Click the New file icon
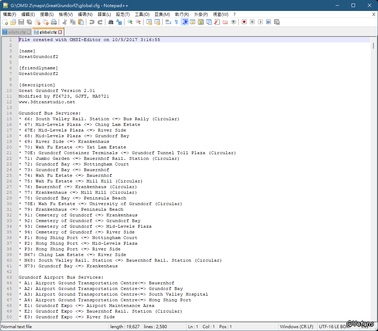The width and height of the screenshot is (378, 331). coord(5,22)
